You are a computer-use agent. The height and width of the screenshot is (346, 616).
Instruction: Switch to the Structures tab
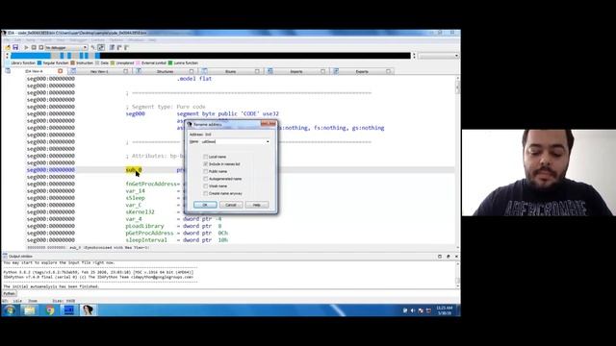pyautogui.click(x=165, y=71)
